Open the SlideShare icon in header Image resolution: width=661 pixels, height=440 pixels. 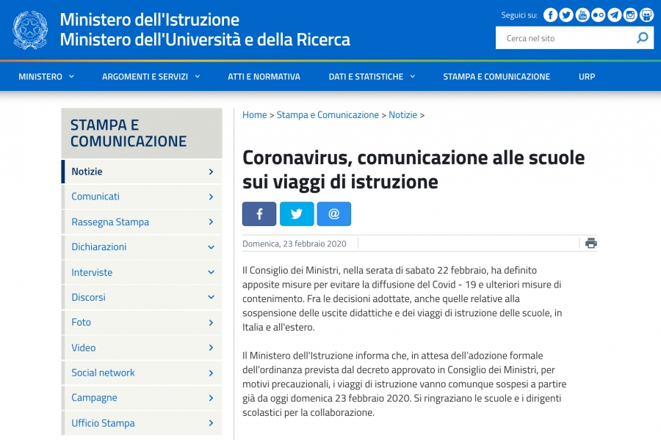(x=646, y=15)
